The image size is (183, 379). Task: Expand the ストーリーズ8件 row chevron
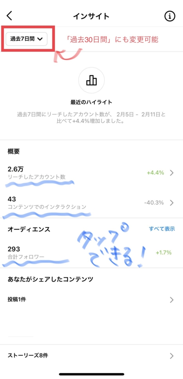coord(172,356)
